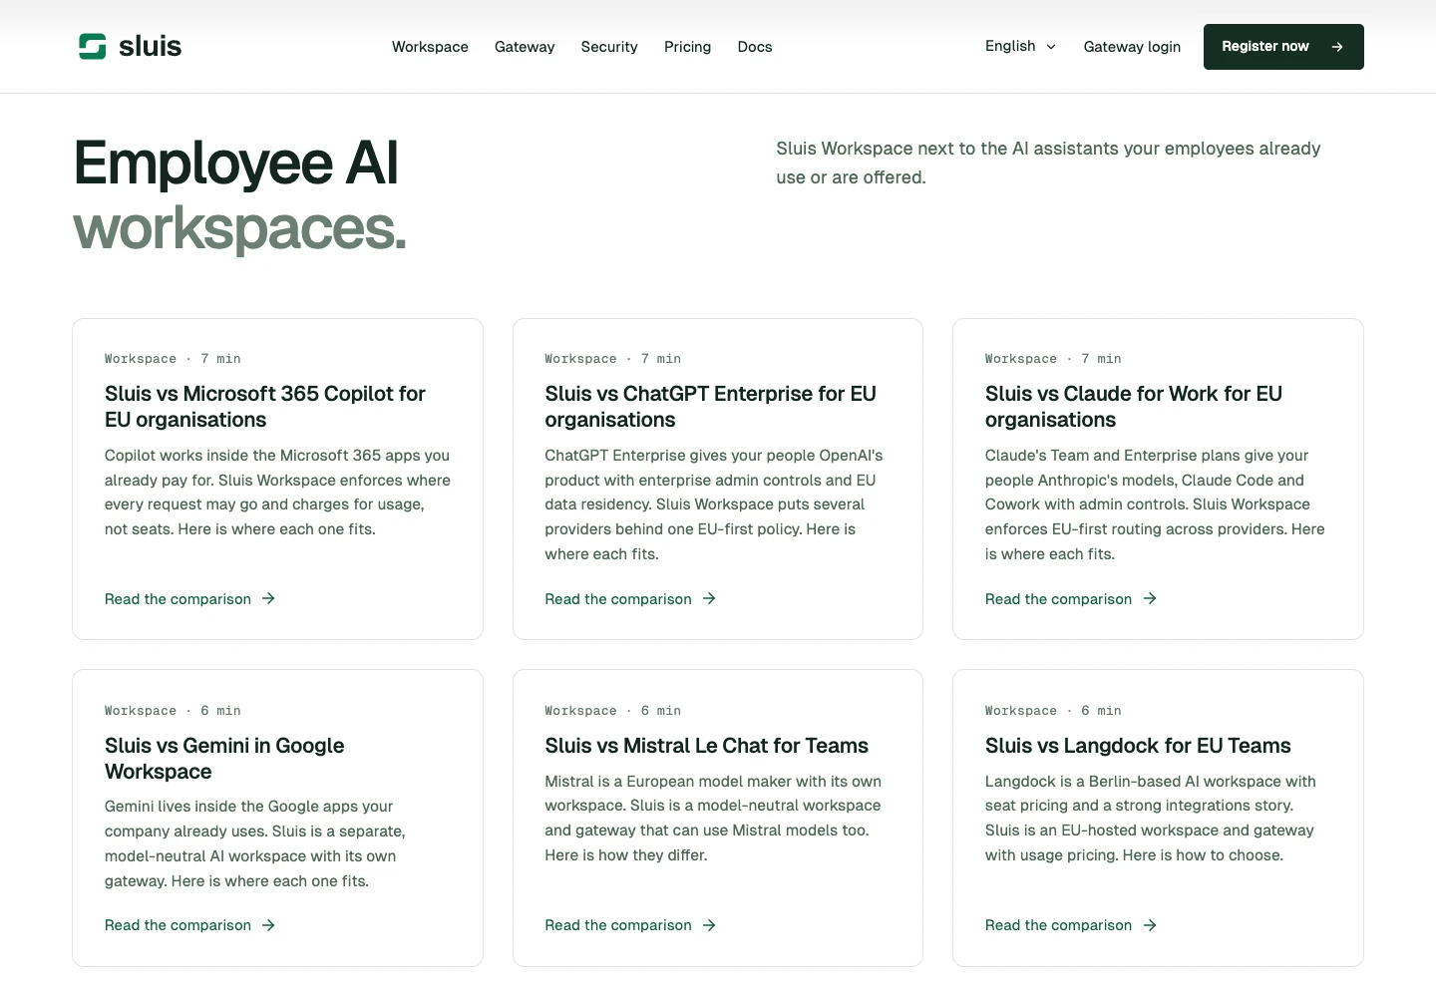The width and height of the screenshot is (1436, 997).
Task: Click the Mistral card description paragraph
Action: pos(713,819)
